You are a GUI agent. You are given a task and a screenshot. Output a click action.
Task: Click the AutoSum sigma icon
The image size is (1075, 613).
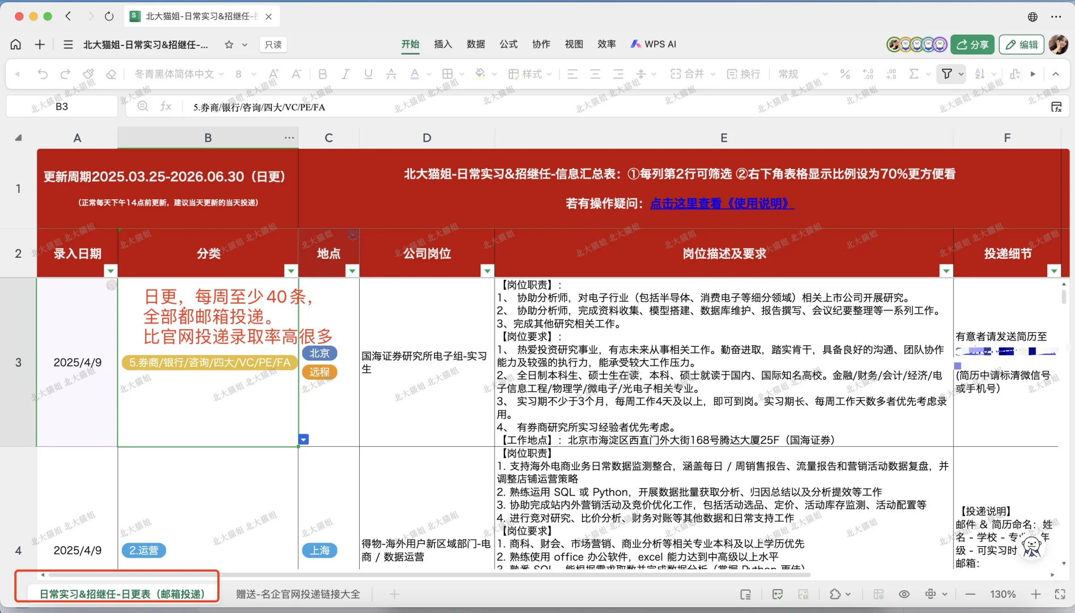(x=913, y=74)
